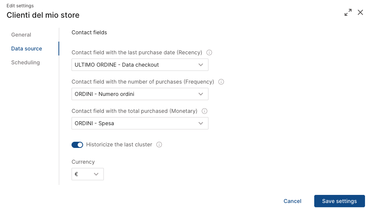The image size is (370, 208).
Task: Click the chevron in the Frequency field
Action: [x=201, y=94]
